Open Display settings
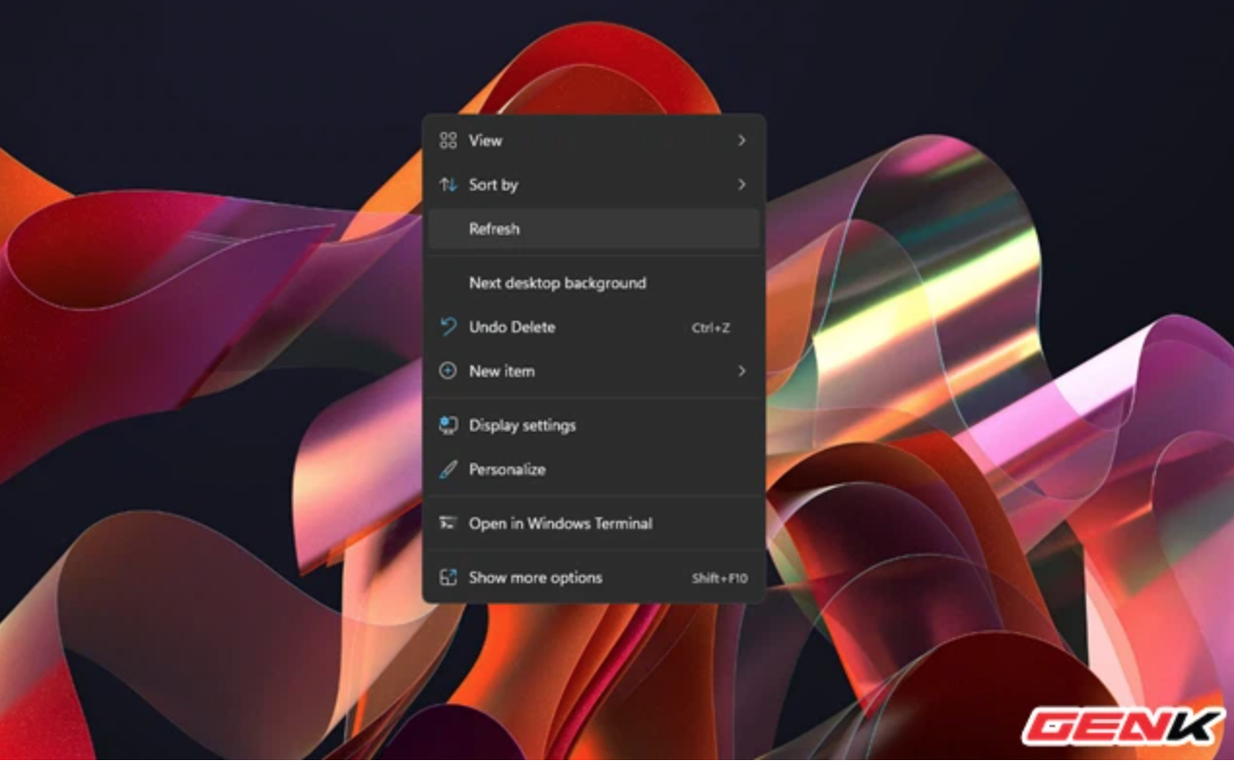The height and width of the screenshot is (762, 1234). pos(521,425)
